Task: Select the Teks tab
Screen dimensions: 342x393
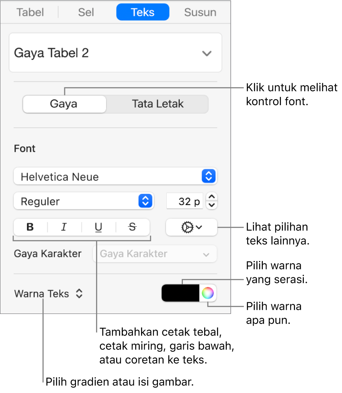Action: [x=143, y=12]
